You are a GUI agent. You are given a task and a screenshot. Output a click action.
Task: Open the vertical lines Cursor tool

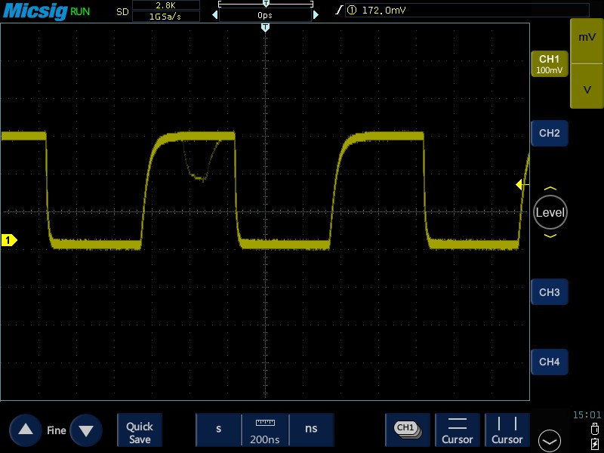(507, 430)
